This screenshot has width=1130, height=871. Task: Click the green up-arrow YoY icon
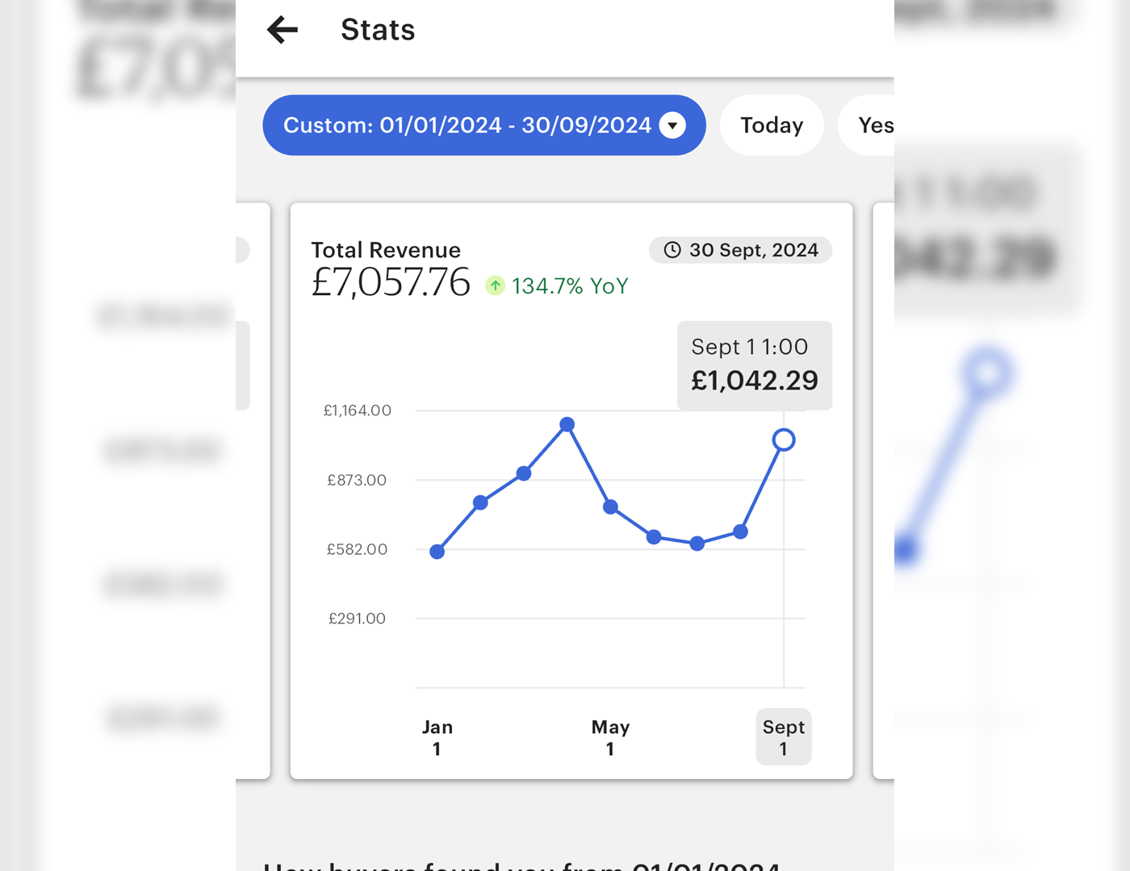point(496,285)
